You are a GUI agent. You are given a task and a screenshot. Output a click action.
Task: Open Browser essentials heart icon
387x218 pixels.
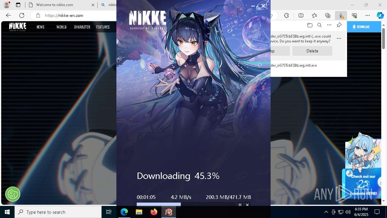354,15
